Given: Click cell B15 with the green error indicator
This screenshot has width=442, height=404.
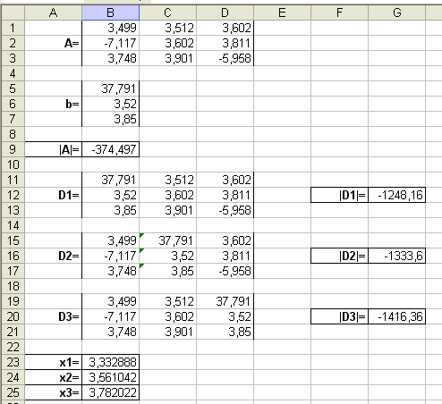Looking at the screenshot, I should click(110, 240).
